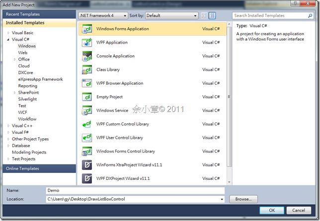The height and width of the screenshot is (221, 320).
Task: Click the WPF Browser Application icon
Action: pyautogui.click(x=87, y=83)
